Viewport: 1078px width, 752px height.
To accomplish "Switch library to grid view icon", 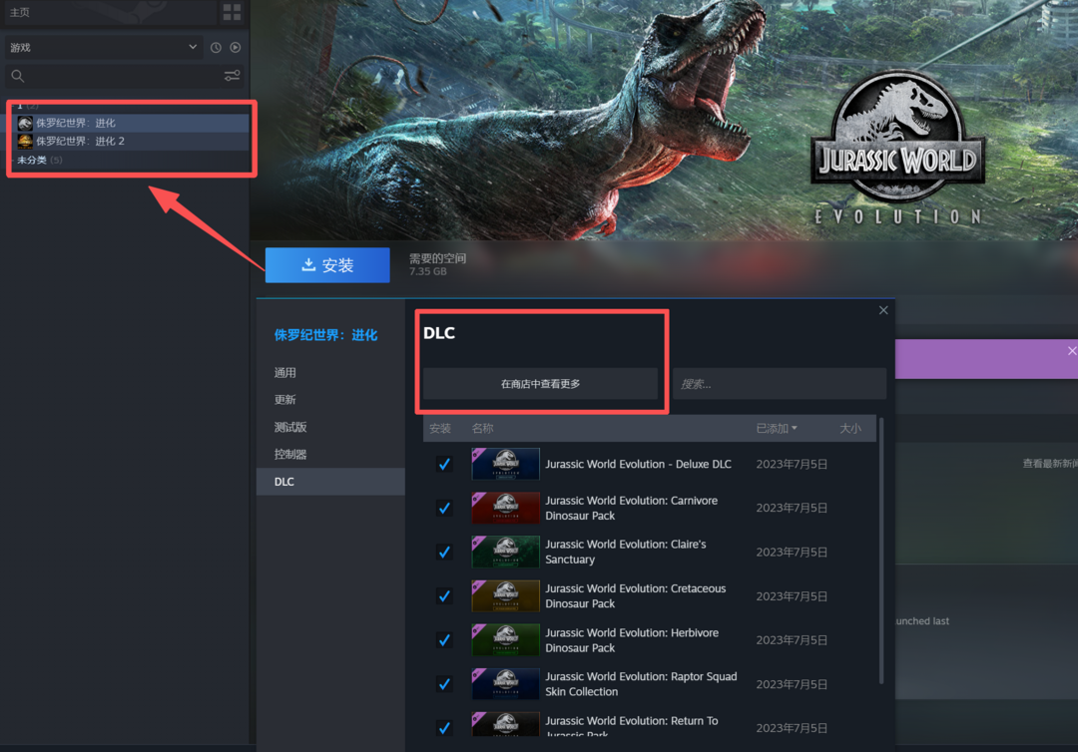I will (232, 12).
